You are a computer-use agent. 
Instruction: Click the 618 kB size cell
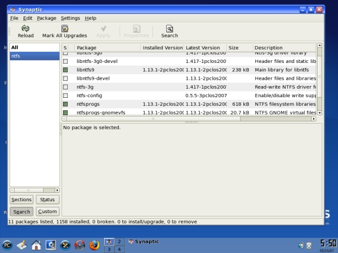pos(241,104)
